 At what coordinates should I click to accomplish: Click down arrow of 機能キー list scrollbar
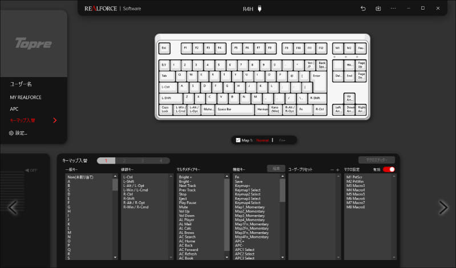(282, 257)
